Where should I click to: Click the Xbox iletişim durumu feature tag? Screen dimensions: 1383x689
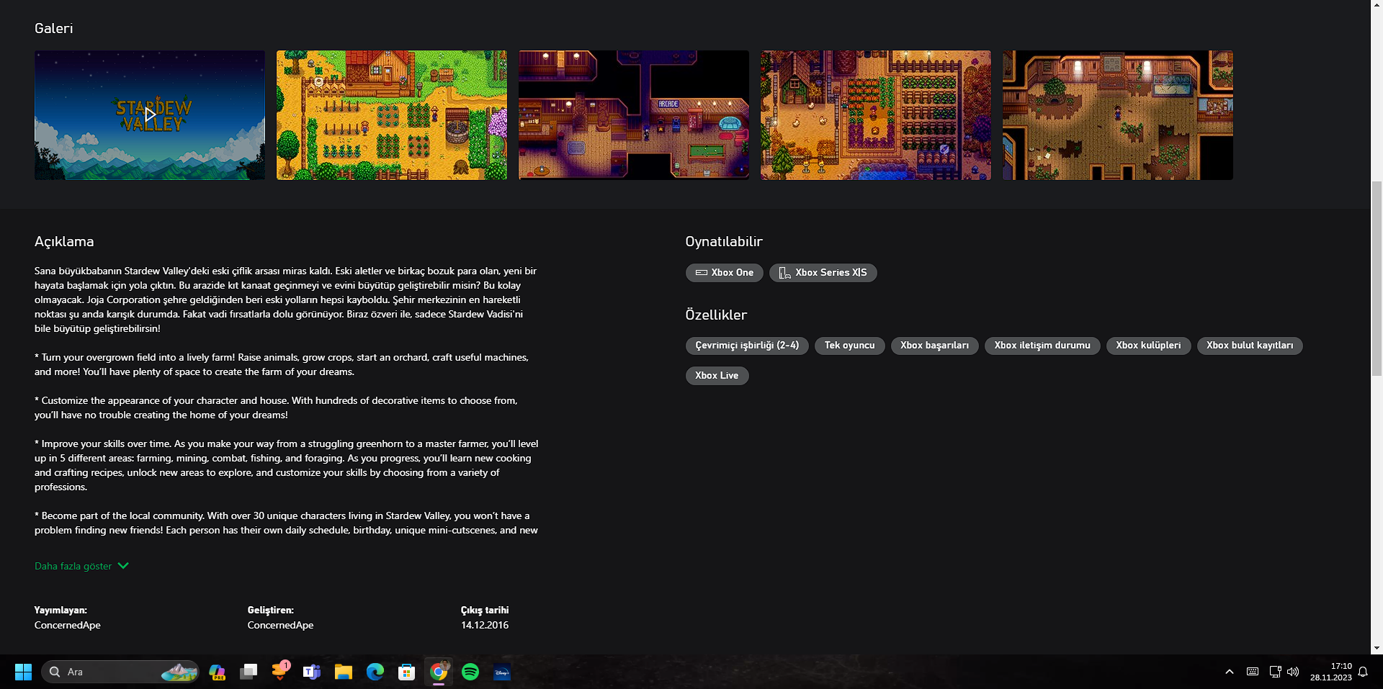pyautogui.click(x=1042, y=346)
